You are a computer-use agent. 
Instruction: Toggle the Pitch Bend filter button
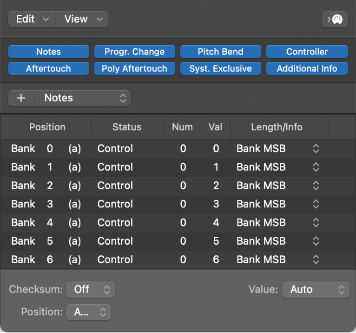[221, 52]
